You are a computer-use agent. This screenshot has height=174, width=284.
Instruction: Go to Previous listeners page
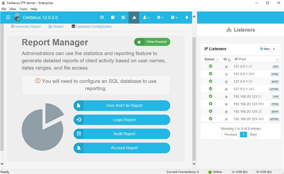(x=231, y=135)
